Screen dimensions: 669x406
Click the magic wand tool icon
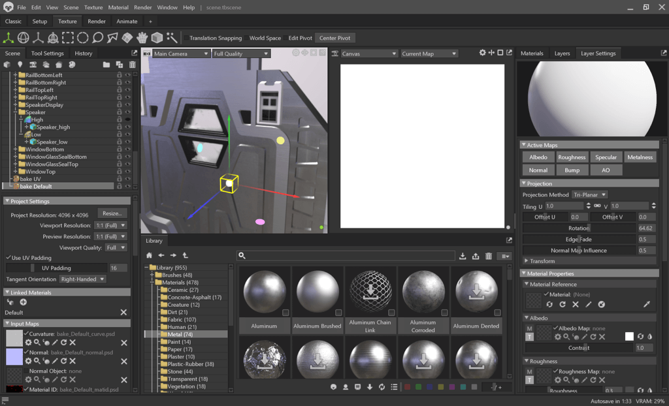(172, 38)
